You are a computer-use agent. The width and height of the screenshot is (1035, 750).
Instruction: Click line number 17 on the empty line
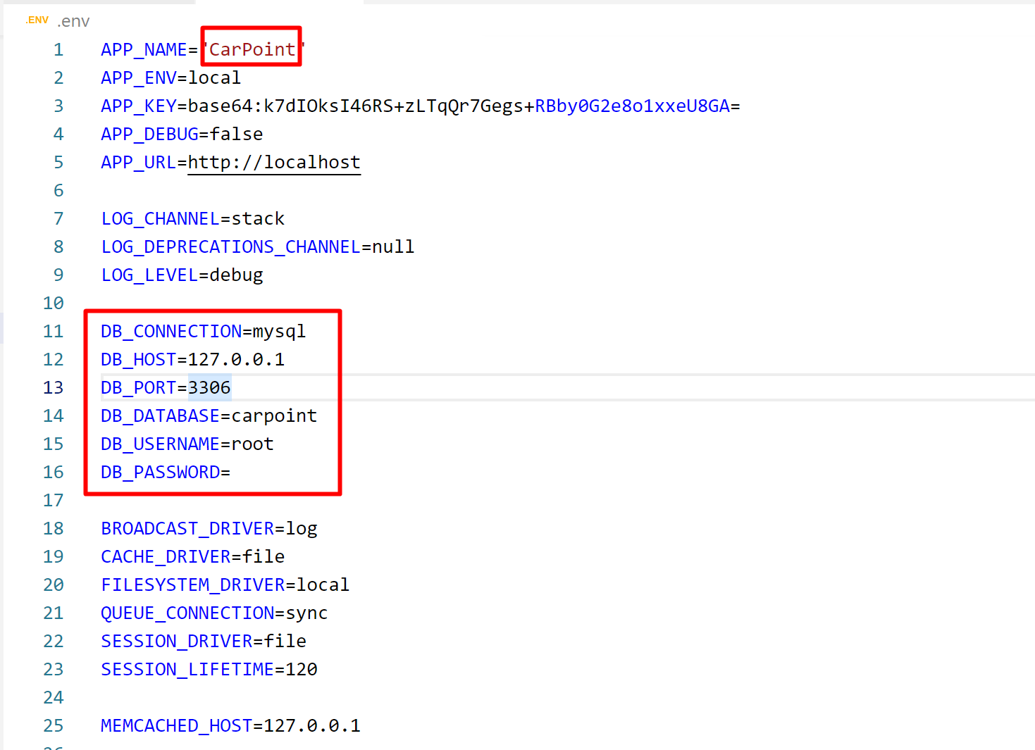[x=54, y=501]
